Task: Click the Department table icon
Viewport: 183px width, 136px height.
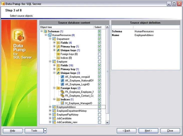Action: point(54,39)
